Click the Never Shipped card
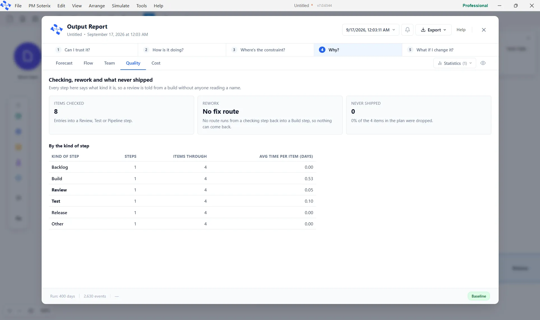The height and width of the screenshot is (320, 540). (x=418, y=115)
